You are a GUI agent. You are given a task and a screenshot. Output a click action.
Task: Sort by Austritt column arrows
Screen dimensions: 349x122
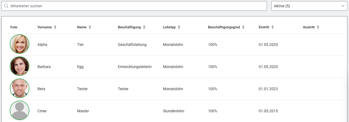318,27
